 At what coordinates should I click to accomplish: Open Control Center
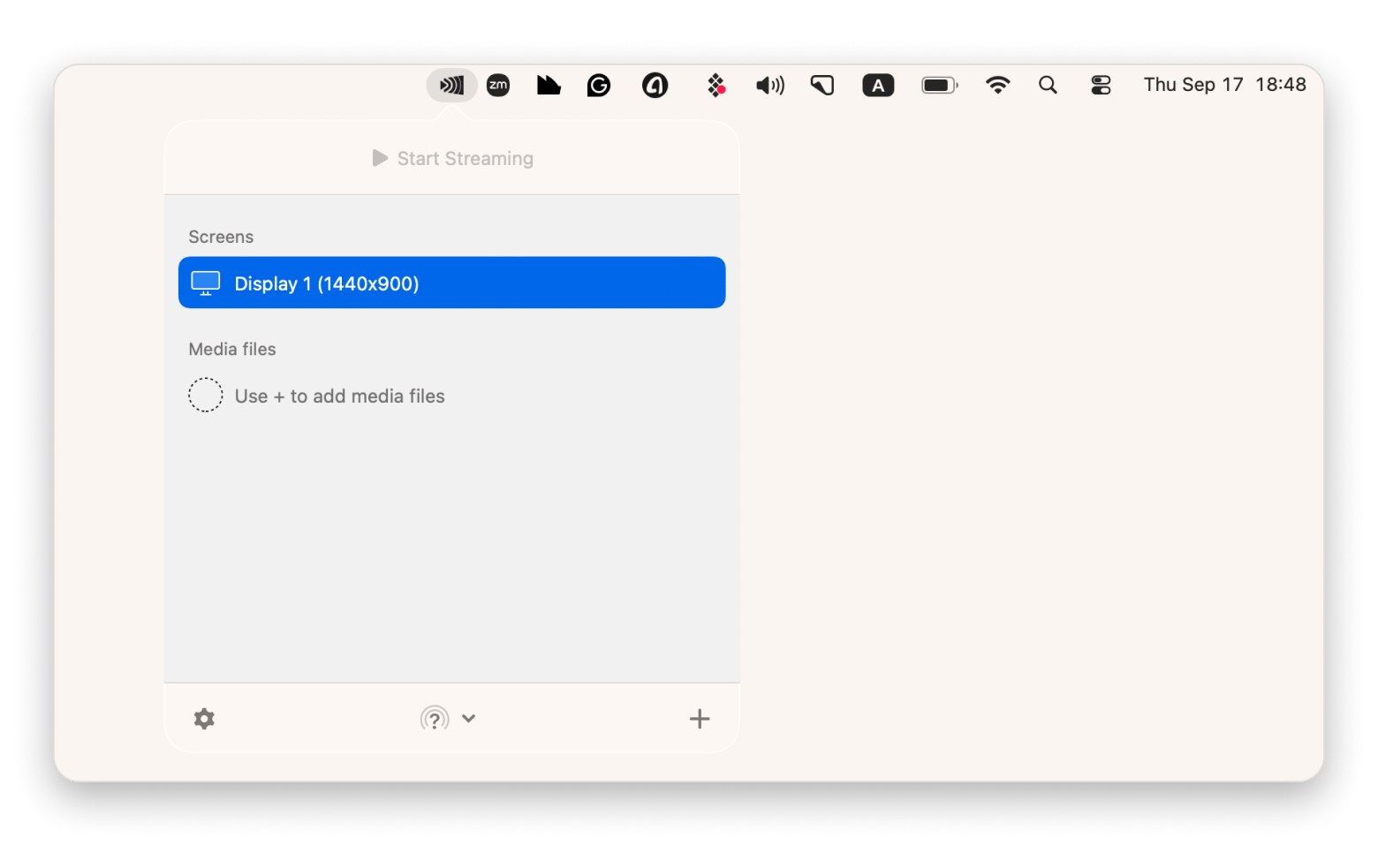point(1101,85)
